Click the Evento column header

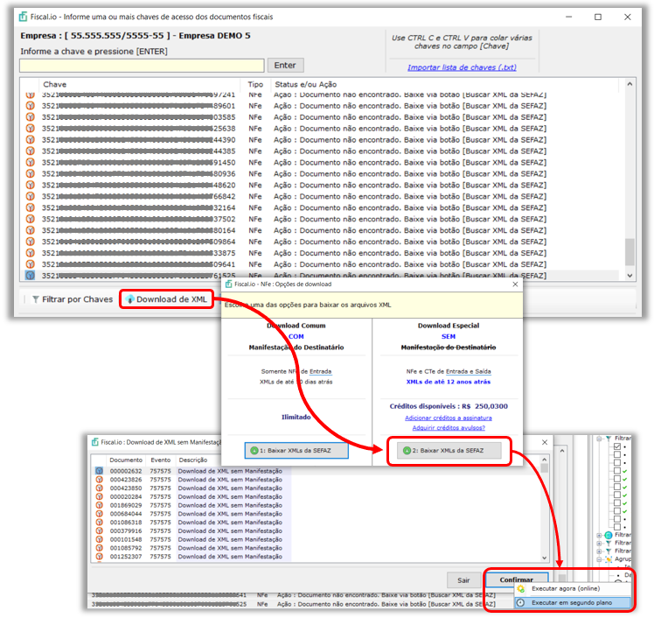[x=161, y=460]
